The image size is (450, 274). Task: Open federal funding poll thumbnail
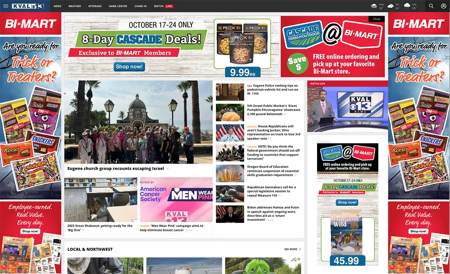[x=230, y=153]
